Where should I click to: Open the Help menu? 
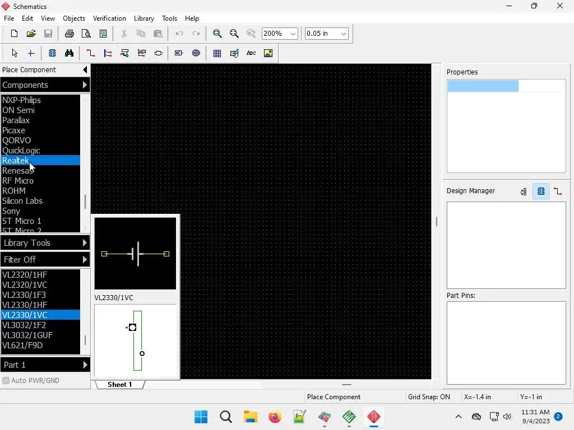(x=192, y=18)
